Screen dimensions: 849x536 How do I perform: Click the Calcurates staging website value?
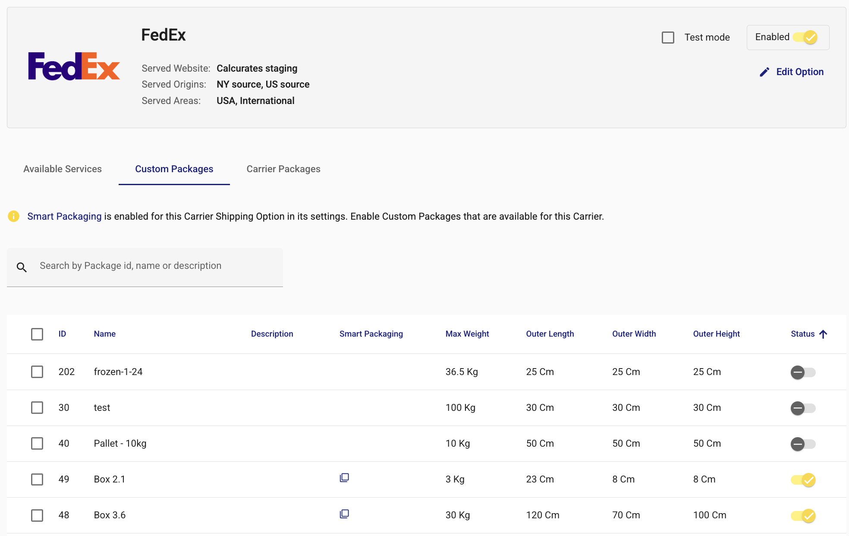[257, 68]
